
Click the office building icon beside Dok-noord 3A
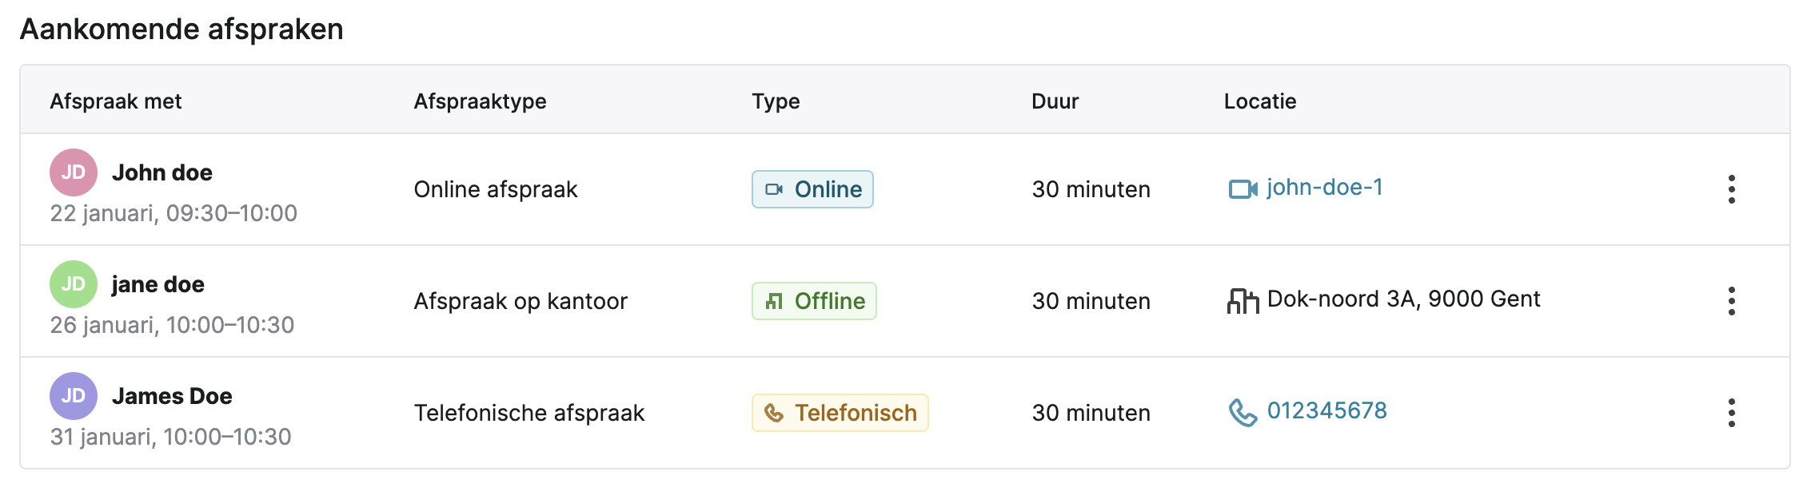click(x=1243, y=301)
